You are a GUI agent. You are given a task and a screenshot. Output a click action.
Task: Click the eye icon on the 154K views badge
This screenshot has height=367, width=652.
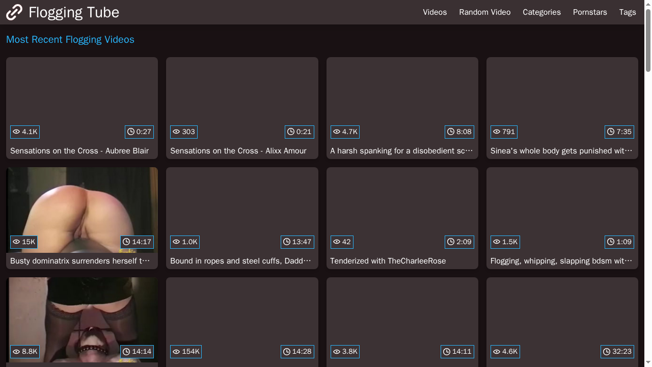(176, 352)
